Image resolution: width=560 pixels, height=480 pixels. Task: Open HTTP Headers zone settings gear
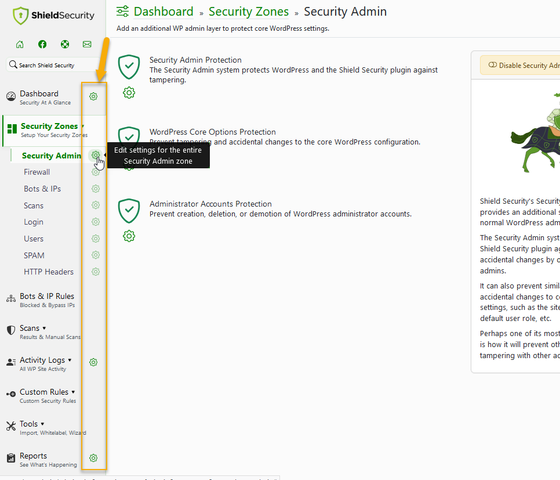pyautogui.click(x=95, y=272)
